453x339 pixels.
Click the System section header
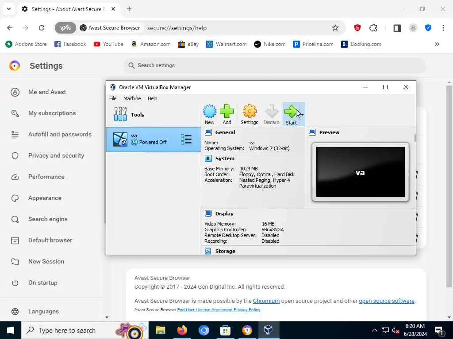(225, 158)
